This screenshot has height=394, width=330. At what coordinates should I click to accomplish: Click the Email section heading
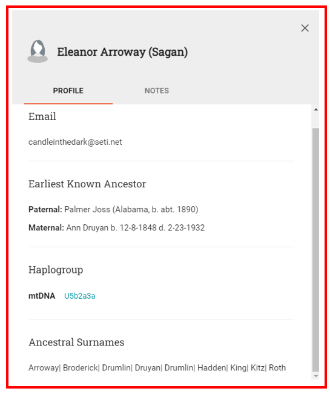[42, 116]
